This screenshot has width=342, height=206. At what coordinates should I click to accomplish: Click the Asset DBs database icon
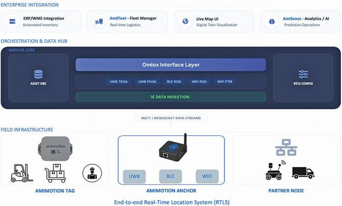38,74
